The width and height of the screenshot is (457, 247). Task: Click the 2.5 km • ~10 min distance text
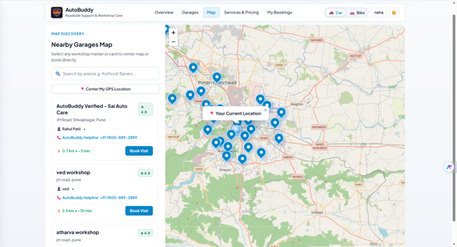click(77, 211)
